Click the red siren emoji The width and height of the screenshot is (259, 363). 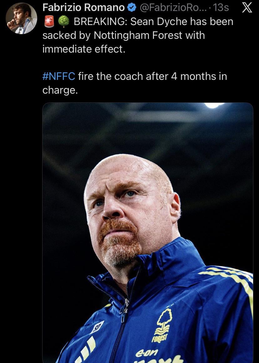click(49, 22)
